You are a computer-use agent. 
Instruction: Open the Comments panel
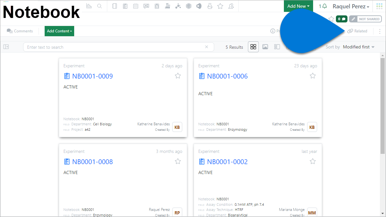[20, 31]
